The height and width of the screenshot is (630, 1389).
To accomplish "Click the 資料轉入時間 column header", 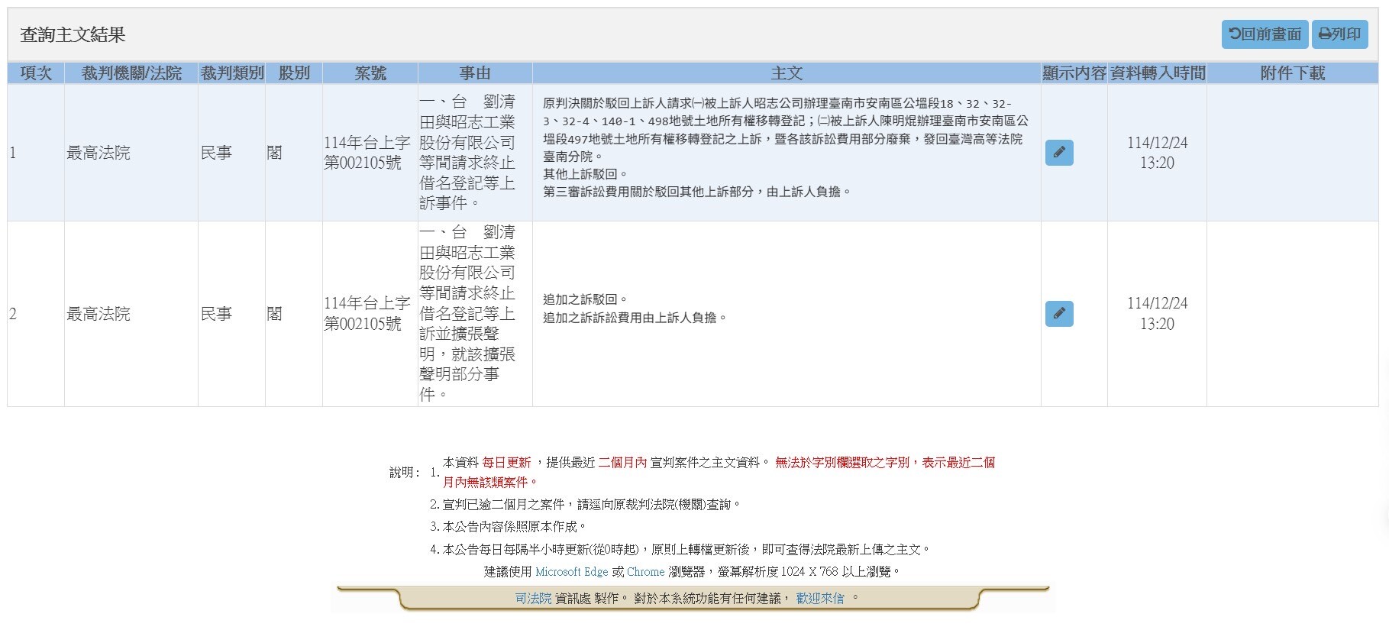I will click(1157, 73).
